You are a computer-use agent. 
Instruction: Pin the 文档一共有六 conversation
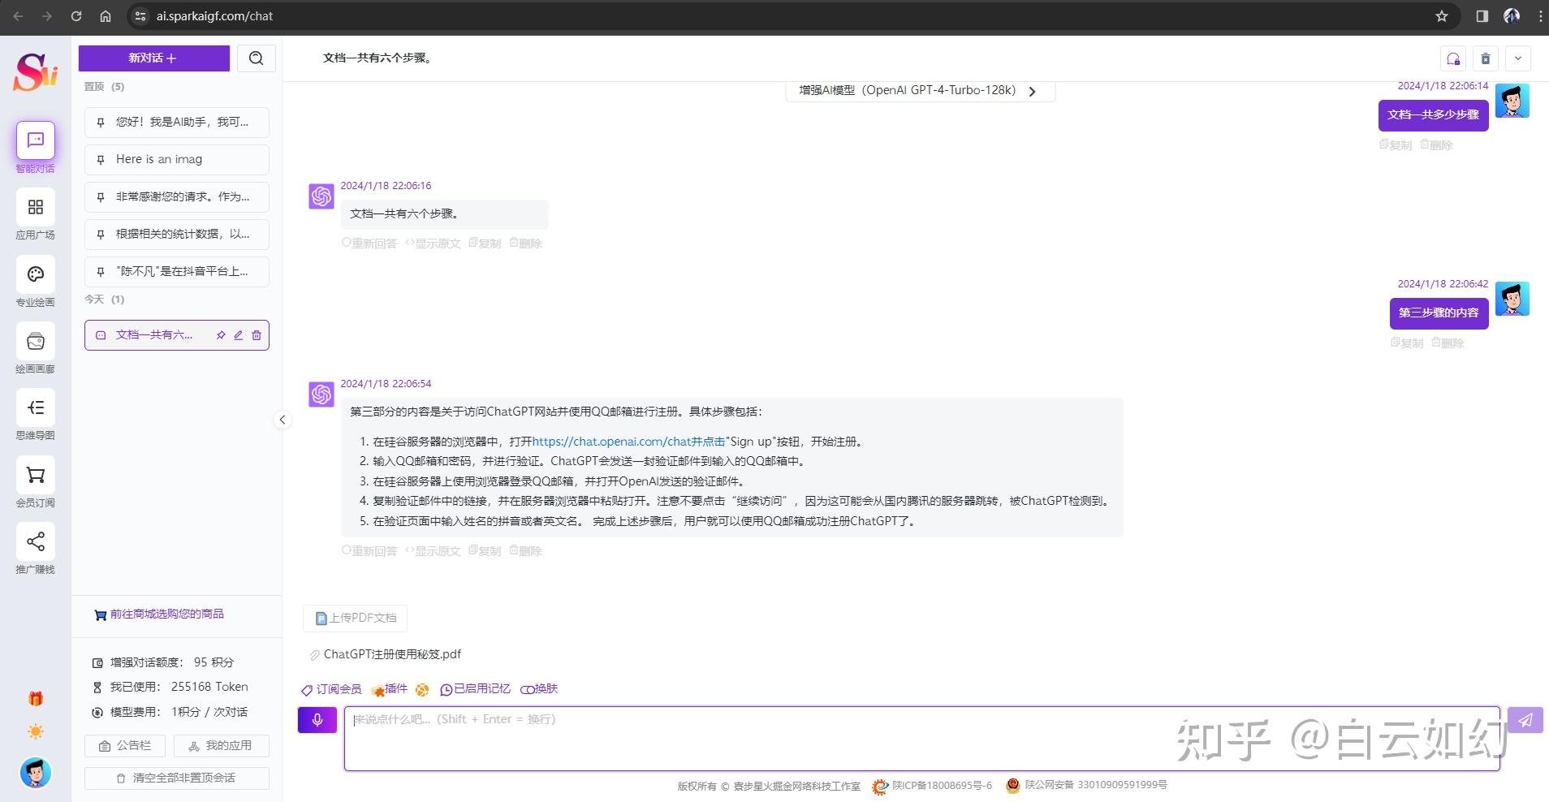(x=220, y=334)
